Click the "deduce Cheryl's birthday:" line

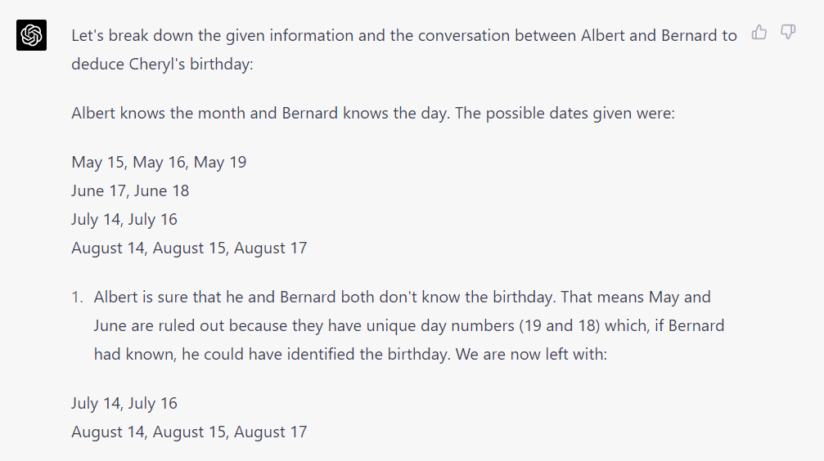tap(162, 65)
